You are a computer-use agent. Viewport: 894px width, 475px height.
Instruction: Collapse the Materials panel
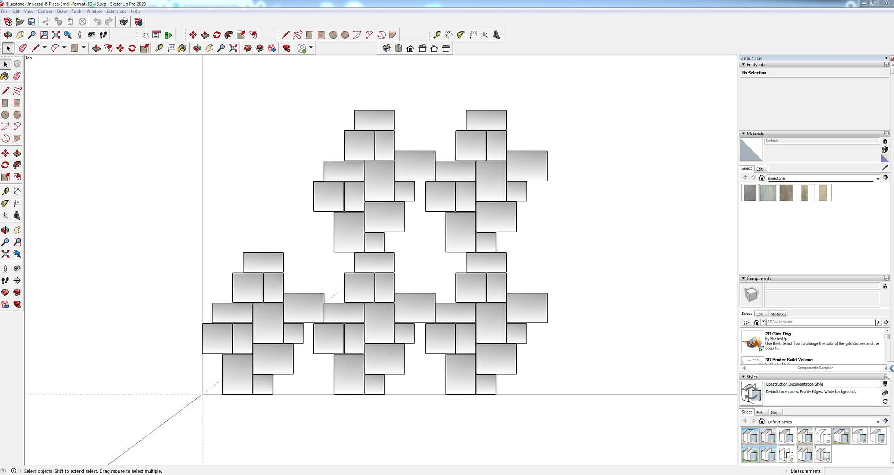pyautogui.click(x=743, y=134)
